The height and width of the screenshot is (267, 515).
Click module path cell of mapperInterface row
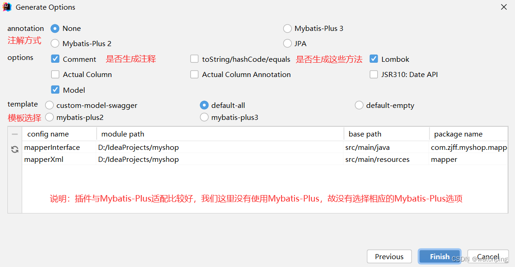[x=220, y=148]
